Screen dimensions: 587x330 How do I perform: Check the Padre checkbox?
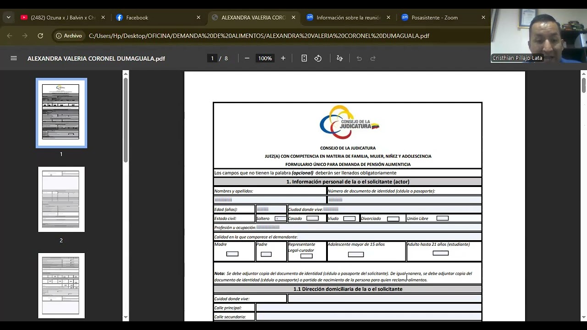tap(266, 254)
